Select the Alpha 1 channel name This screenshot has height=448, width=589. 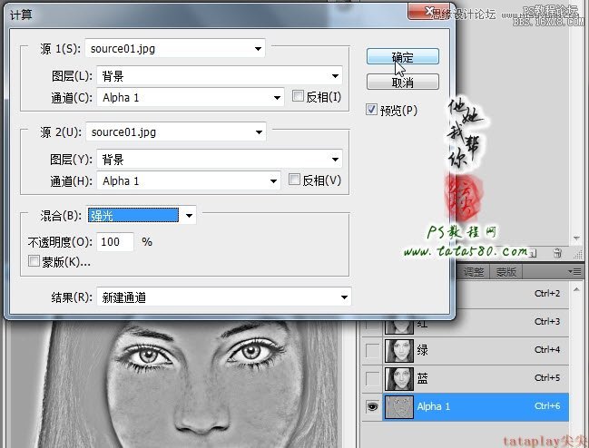(x=434, y=406)
